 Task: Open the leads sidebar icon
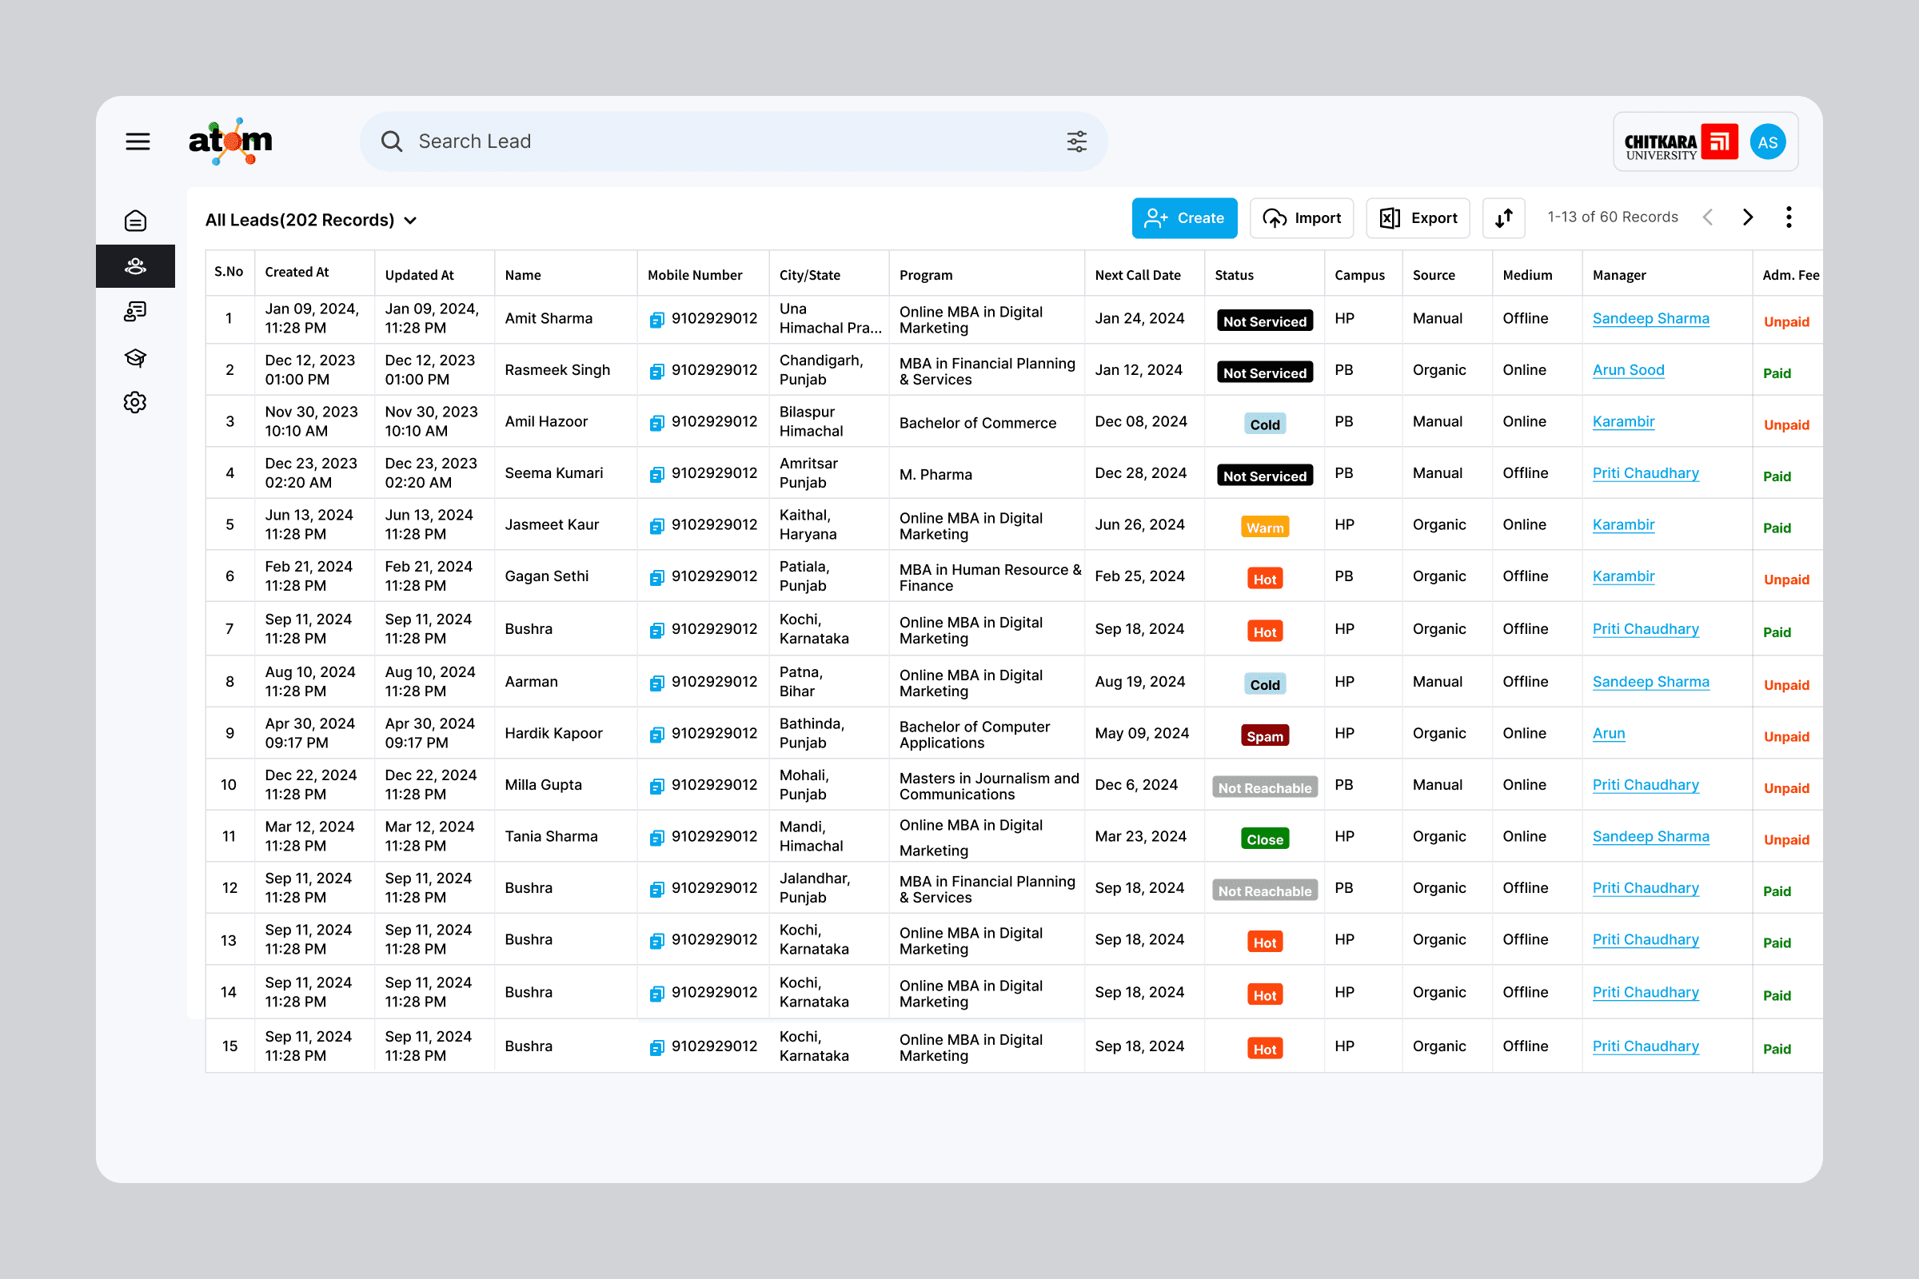click(135, 267)
